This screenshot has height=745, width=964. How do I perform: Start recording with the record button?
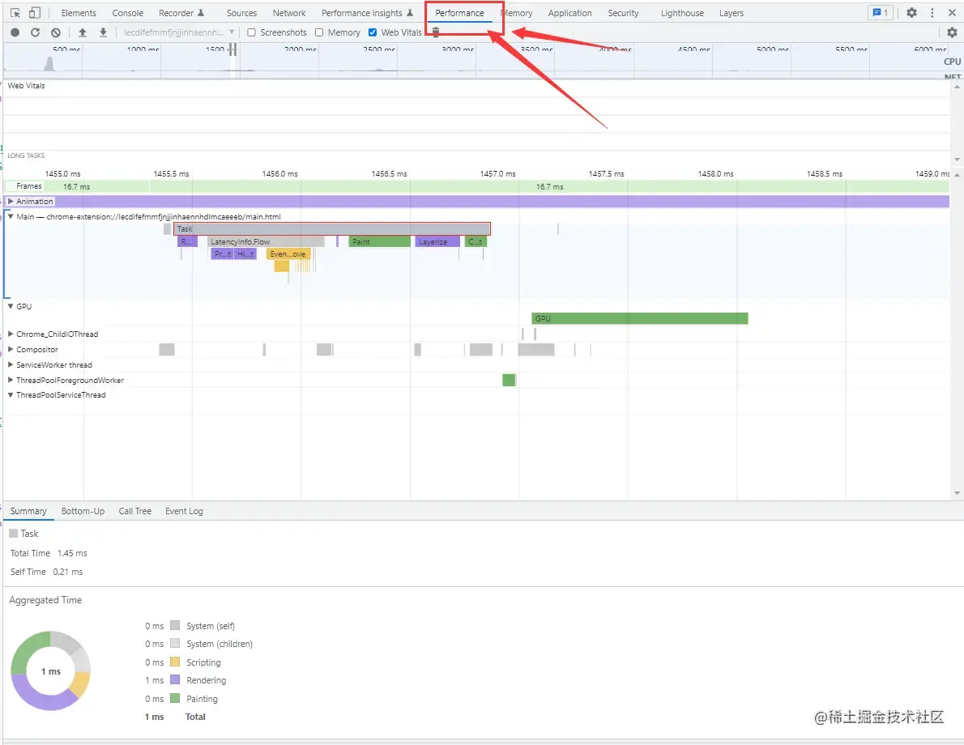[15, 32]
